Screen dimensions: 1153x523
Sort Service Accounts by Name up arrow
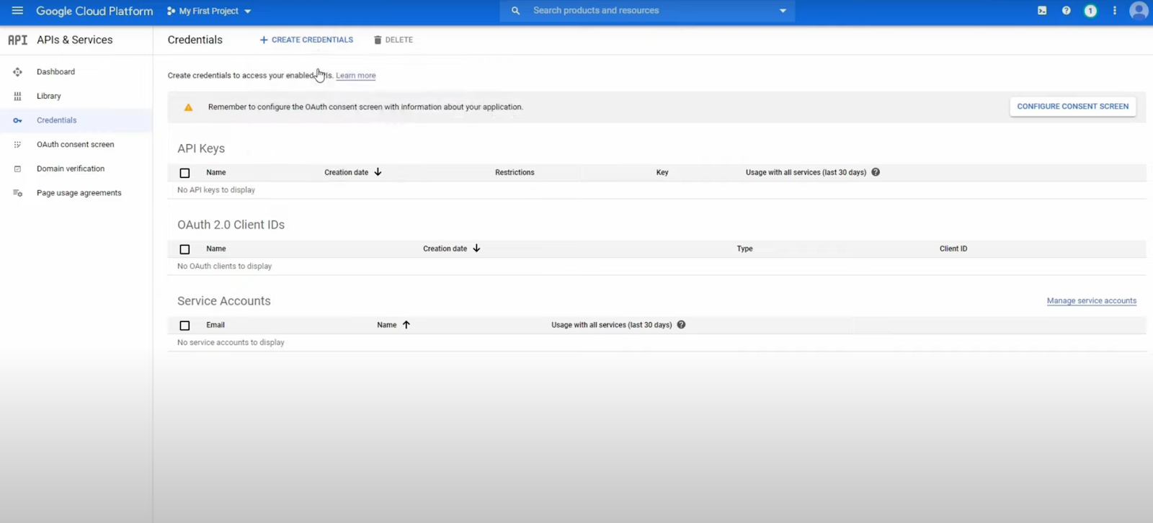406,325
